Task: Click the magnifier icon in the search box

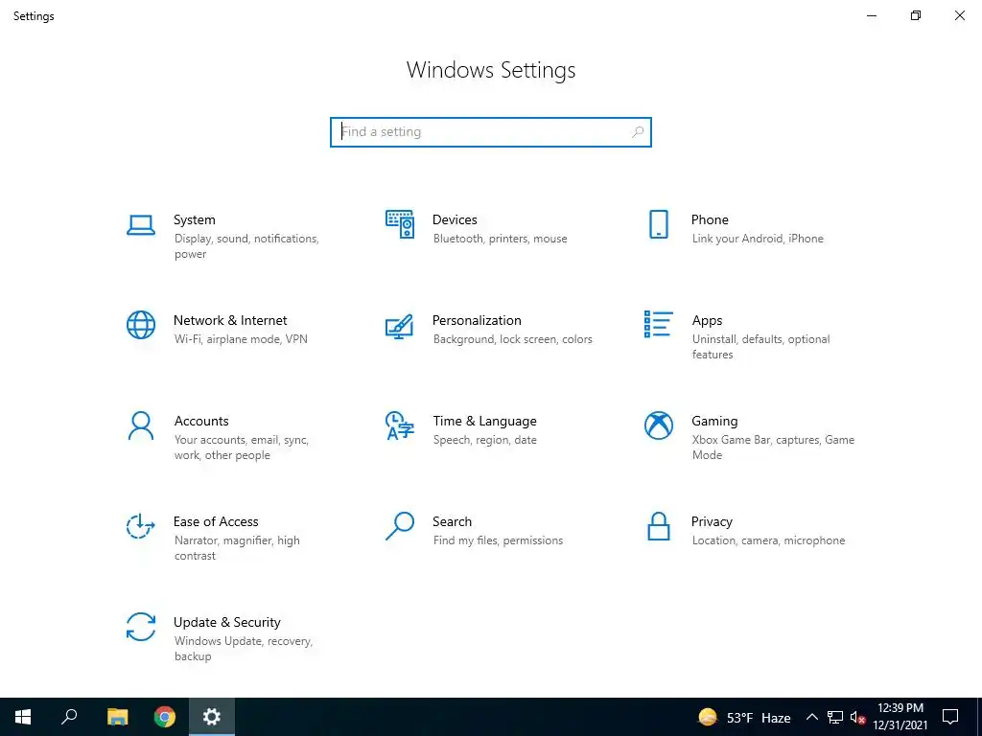Action: tap(638, 132)
